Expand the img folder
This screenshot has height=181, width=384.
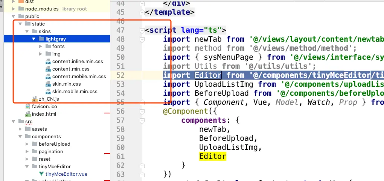point(41,54)
